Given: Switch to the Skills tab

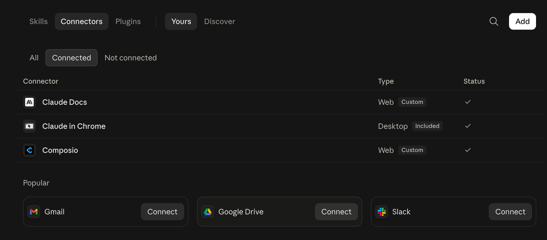Looking at the screenshot, I should 38,21.
